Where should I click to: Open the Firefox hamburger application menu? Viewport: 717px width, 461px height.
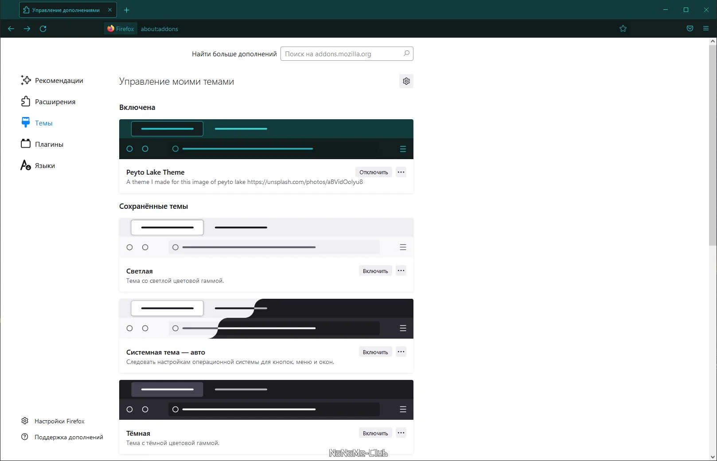click(706, 29)
